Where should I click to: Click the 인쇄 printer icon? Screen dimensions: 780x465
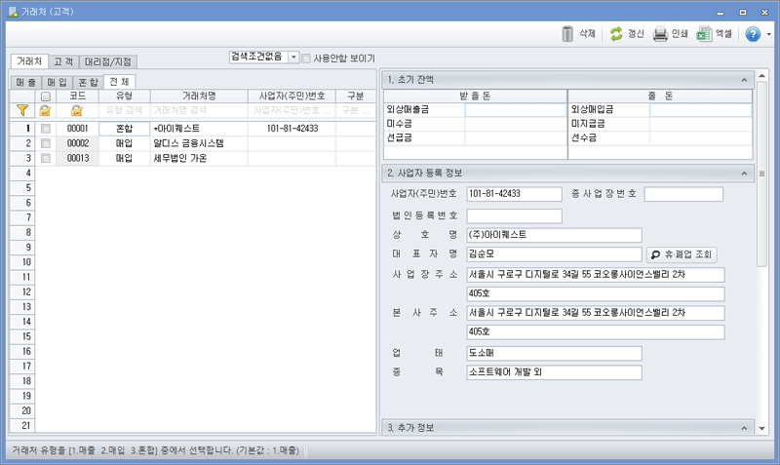[660, 34]
